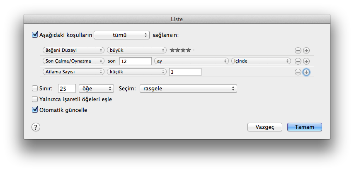
Task: Confirm with the Tamam button
Action: [x=304, y=127]
